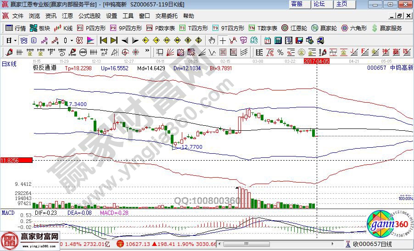Open the 公式选股 menu
This screenshot has width=414, height=251.
coord(89,16)
